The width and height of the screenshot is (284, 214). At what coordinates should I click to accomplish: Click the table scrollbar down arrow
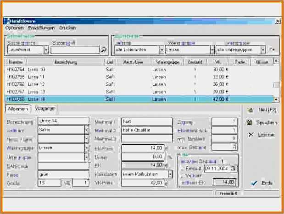276,99
